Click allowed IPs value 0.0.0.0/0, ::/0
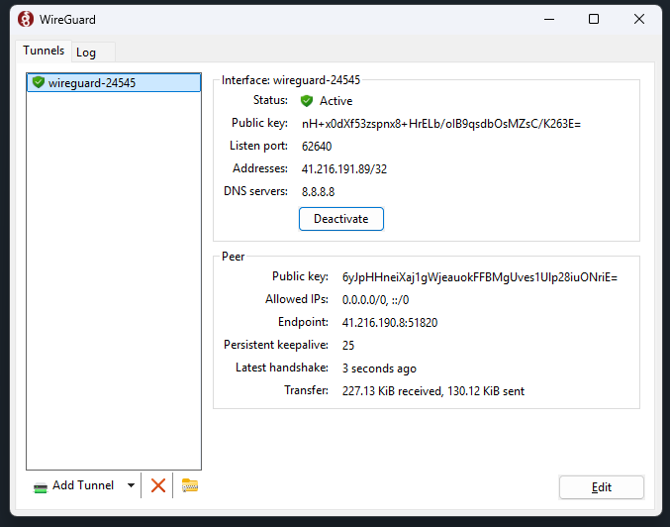The image size is (670, 527). click(375, 300)
